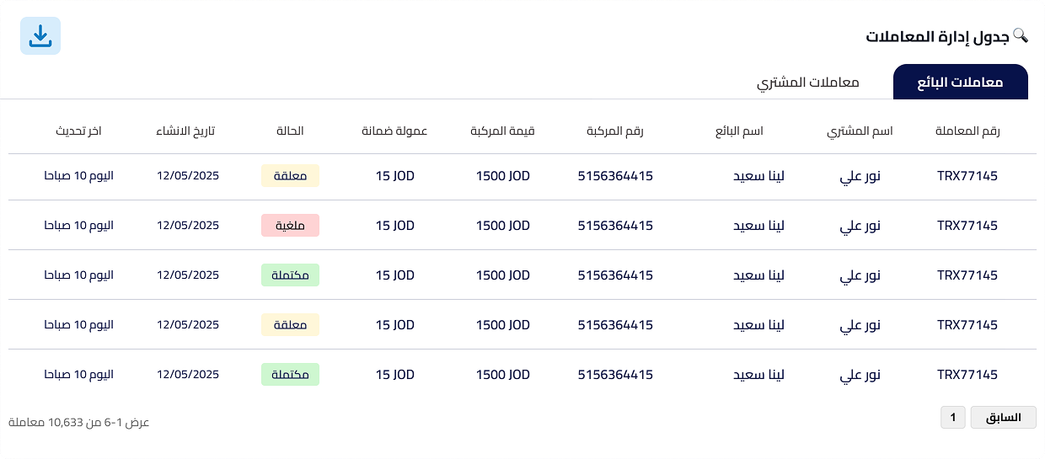Image resolution: width=1045 pixels, height=459 pixels.
Task: Open the معاملات المشتري tab
Action: pos(807,83)
